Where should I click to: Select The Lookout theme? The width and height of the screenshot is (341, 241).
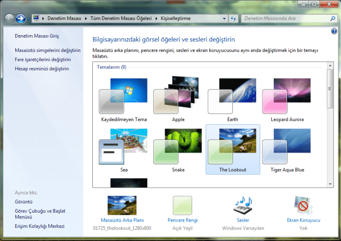point(233,149)
